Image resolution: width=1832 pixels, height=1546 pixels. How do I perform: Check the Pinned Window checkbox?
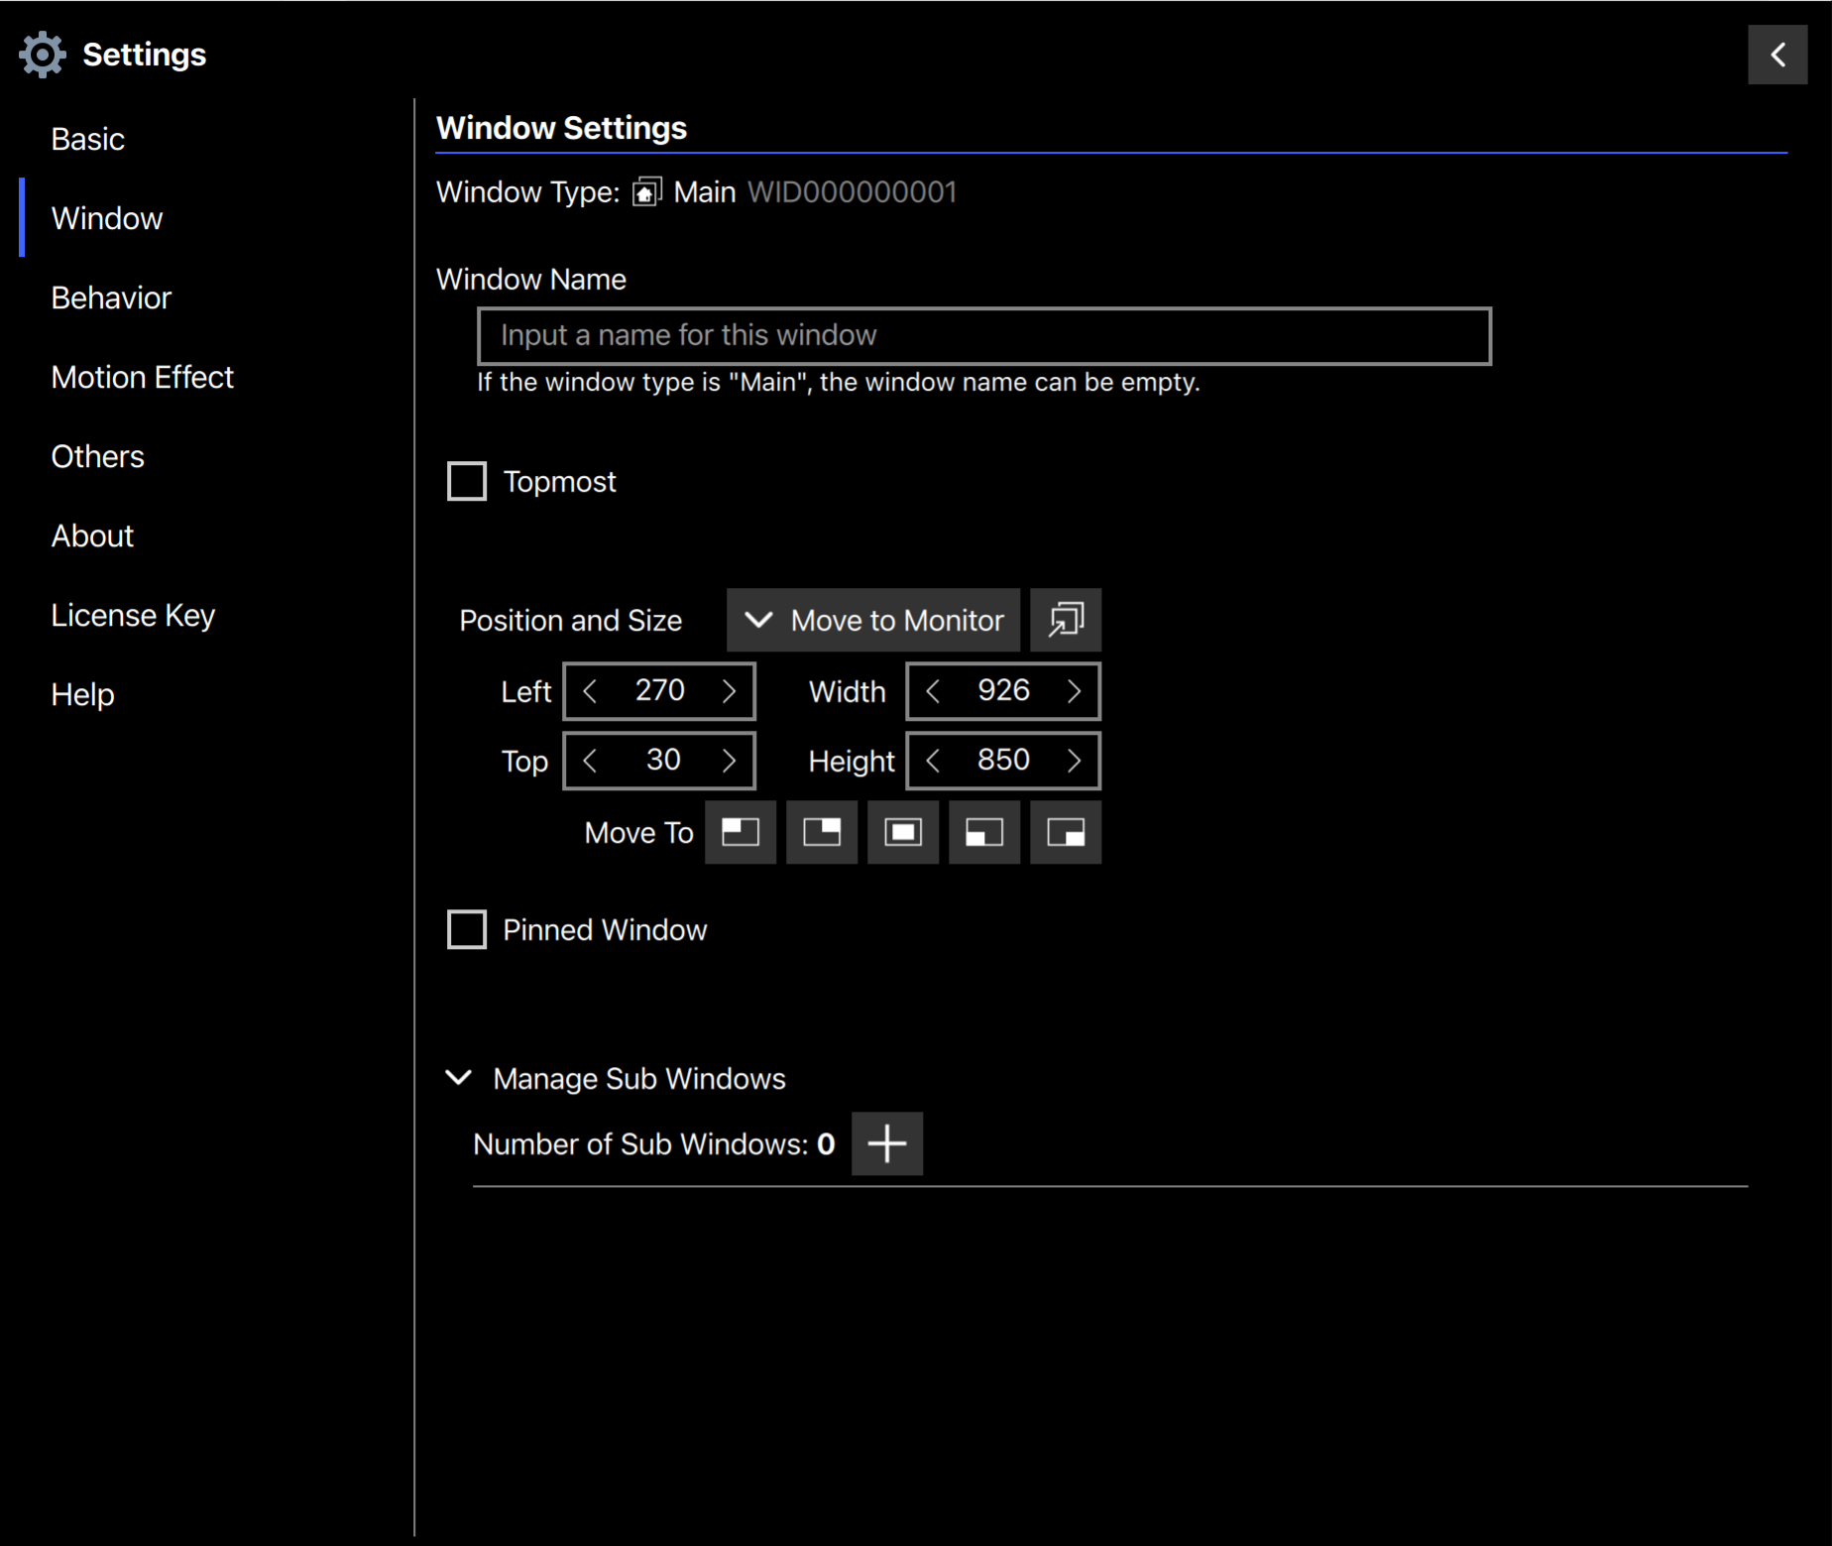(467, 930)
